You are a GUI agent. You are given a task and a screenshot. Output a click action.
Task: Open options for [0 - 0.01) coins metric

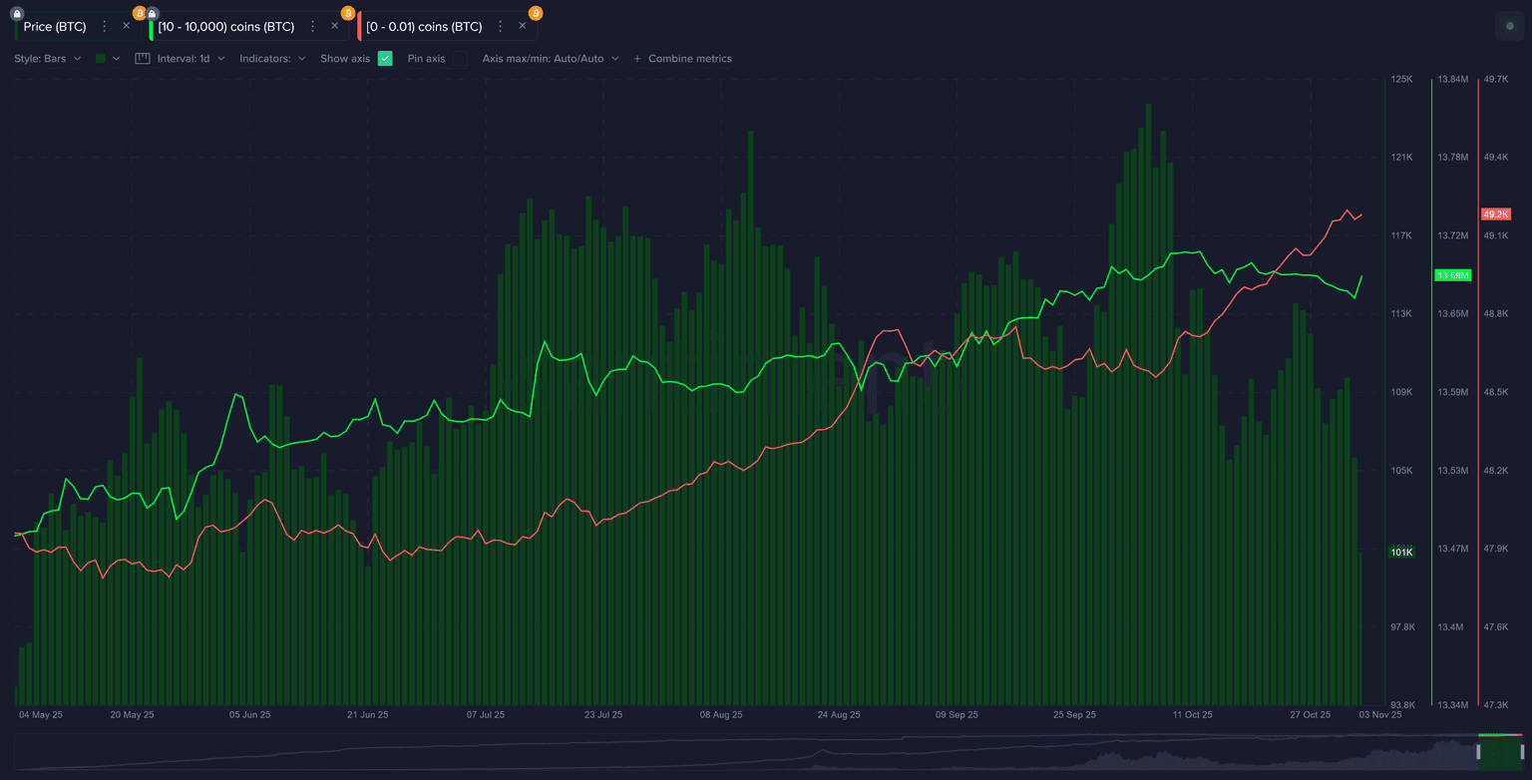[x=501, y=27]
